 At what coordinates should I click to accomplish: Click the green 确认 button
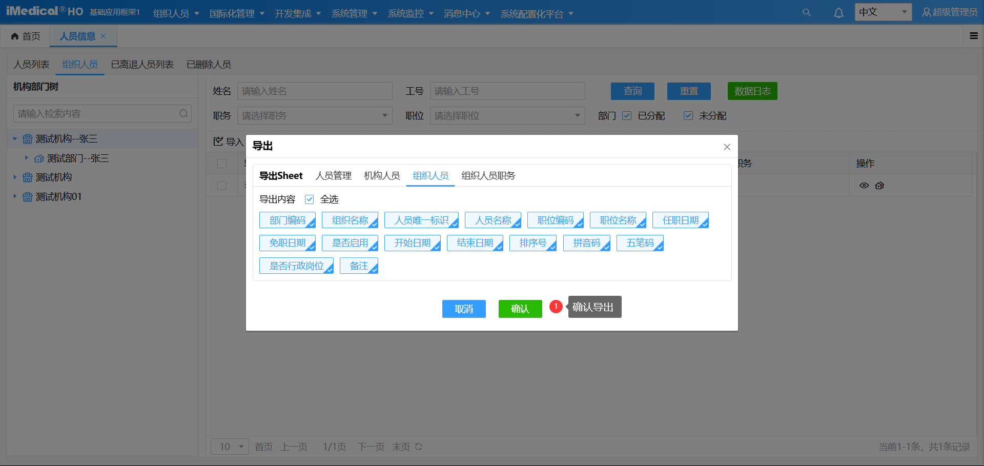[x=520, y=309]
